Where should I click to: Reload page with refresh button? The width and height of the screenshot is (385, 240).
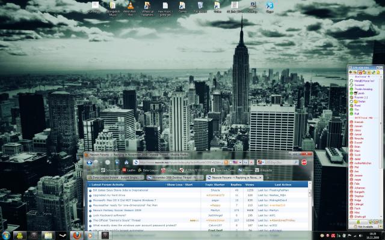tap(245, 162)
